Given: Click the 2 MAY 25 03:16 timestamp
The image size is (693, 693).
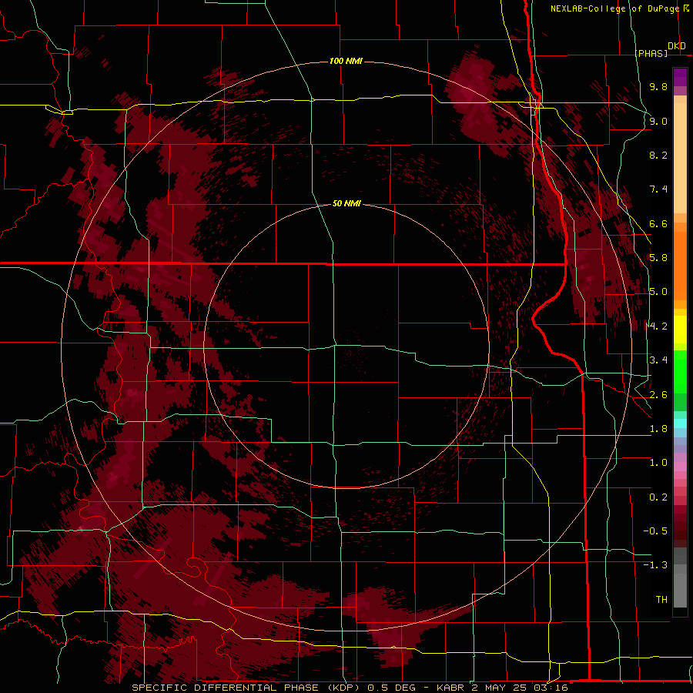Looking at the screenshot, I should [x=519, y=688].
